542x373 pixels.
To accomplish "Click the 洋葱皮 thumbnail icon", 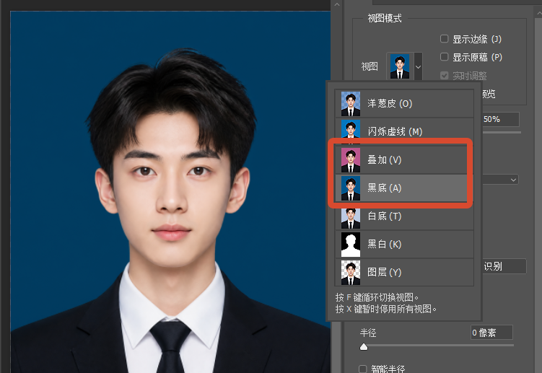I will tap(351, 104).
